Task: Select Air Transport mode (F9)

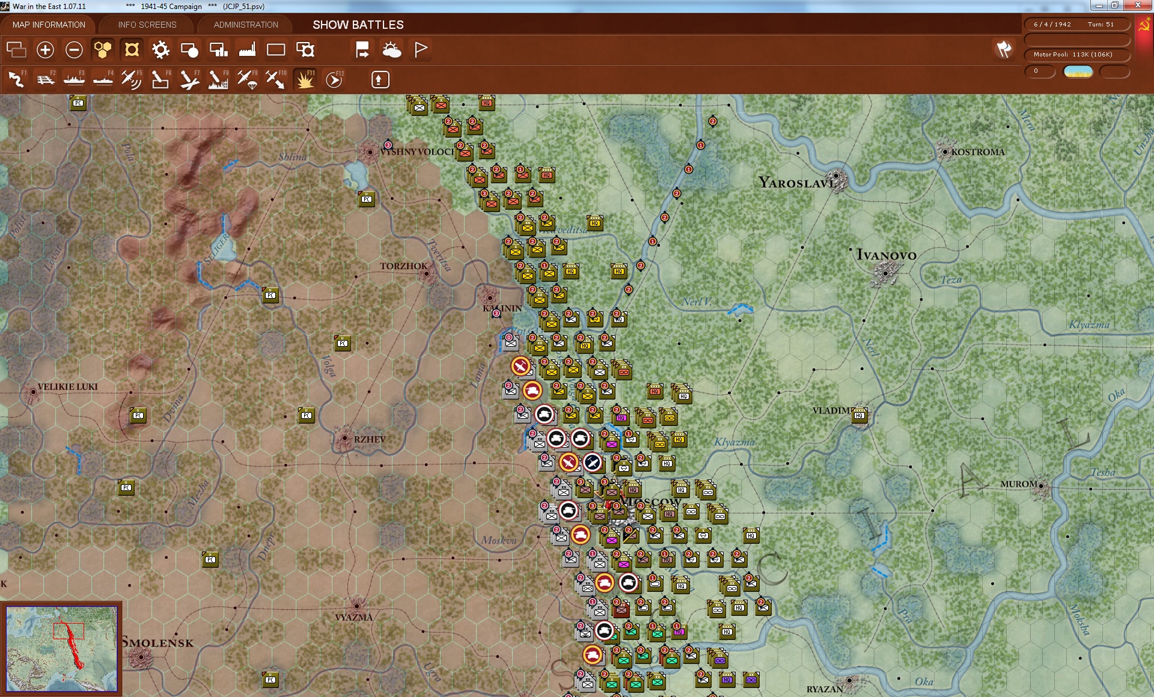Action: point(247,79)
